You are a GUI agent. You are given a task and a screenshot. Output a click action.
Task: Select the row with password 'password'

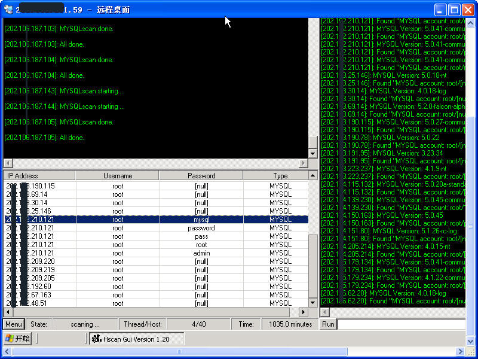(x=156, y=228)
